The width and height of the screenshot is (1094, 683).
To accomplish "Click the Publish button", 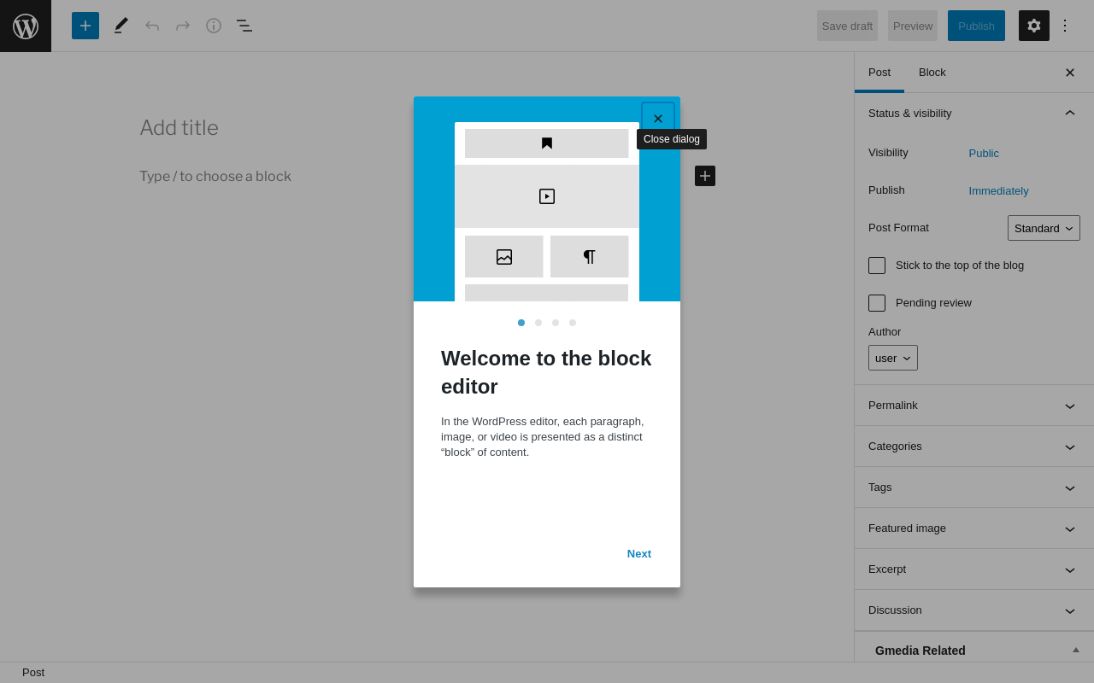I will pos(976,26).
